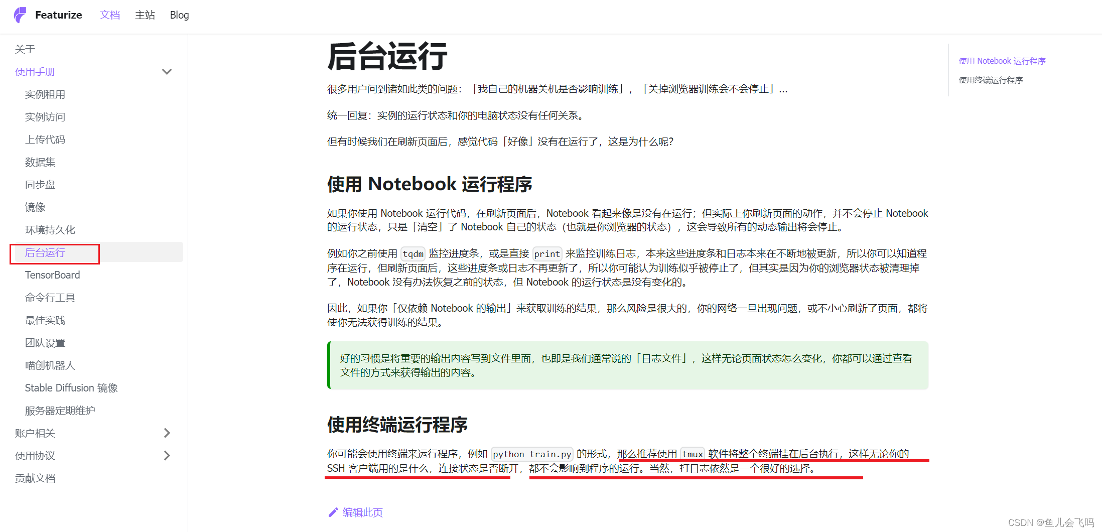Jump to 使用 Notebook 运行程序 in outline

point(1002,60)
